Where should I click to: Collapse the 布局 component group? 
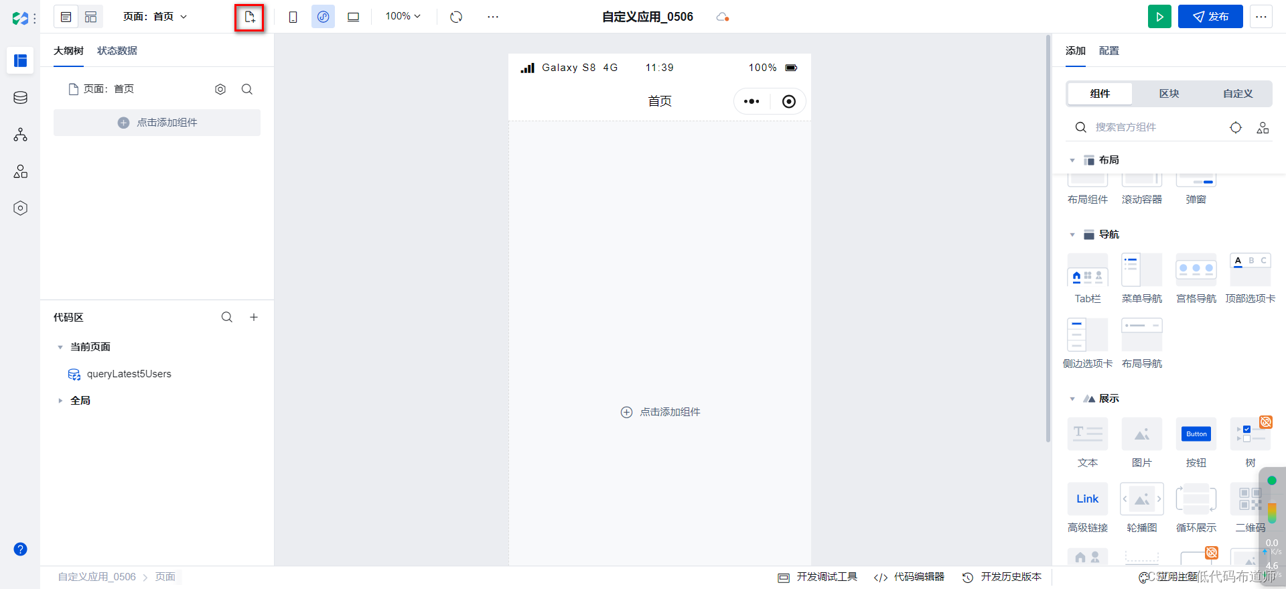pos(1072,160)
